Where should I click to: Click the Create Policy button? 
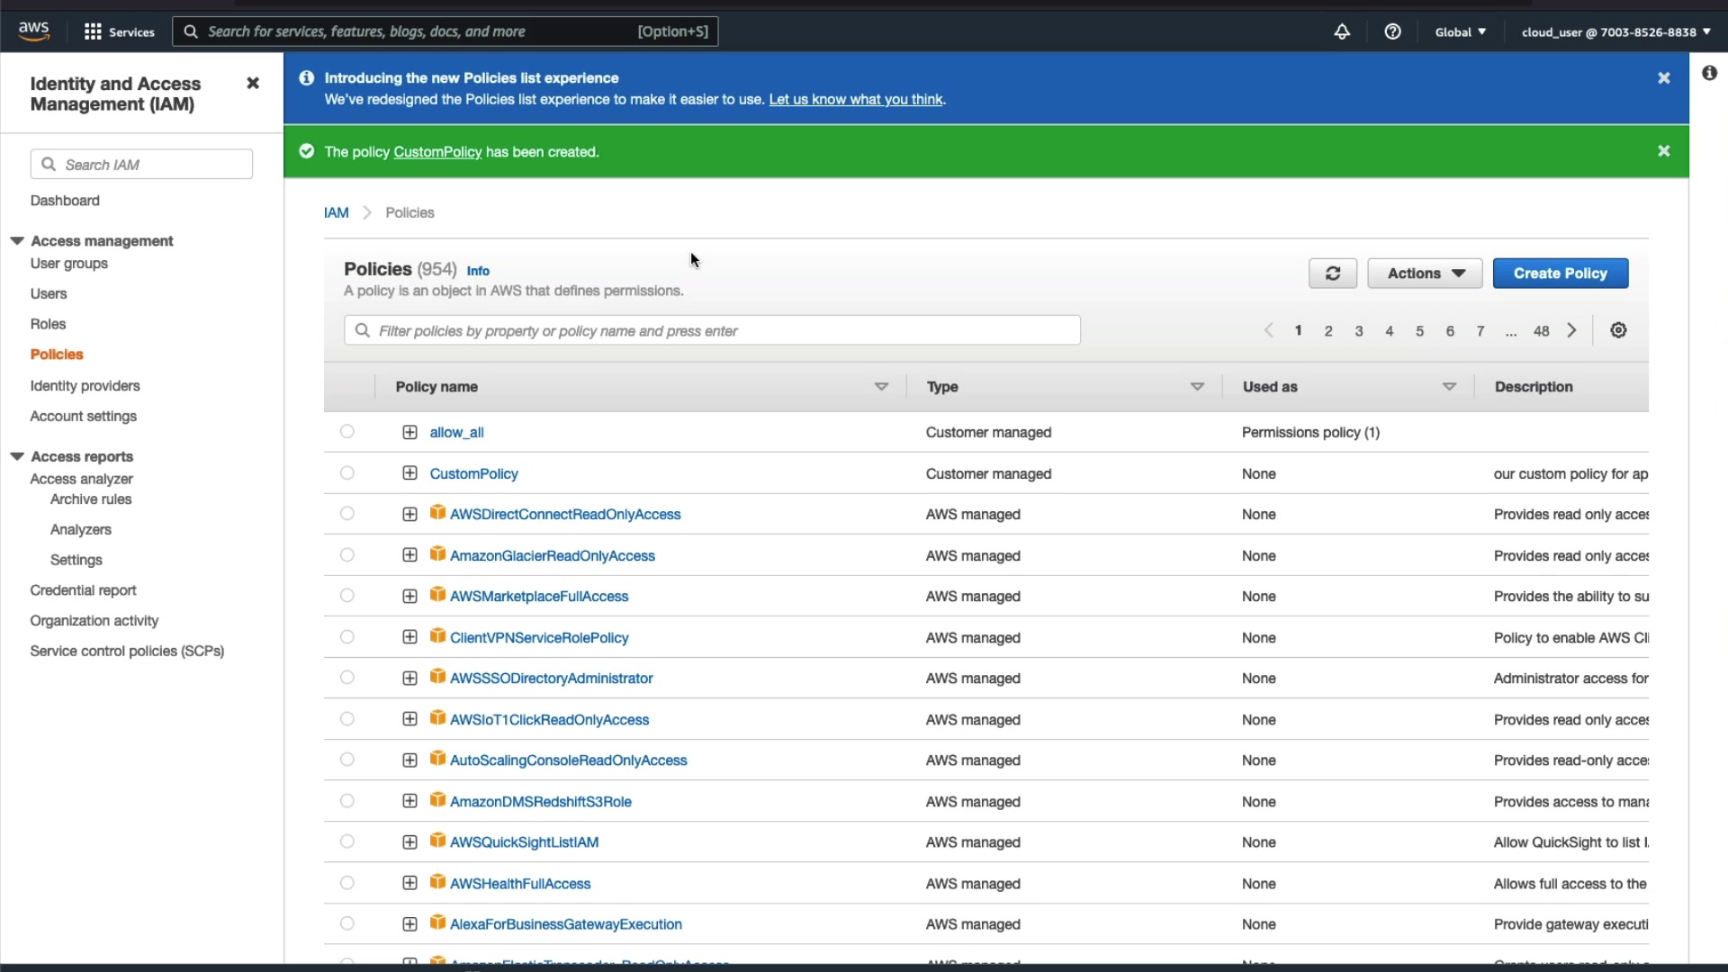pyautogui.click(x=1560, y=274)
